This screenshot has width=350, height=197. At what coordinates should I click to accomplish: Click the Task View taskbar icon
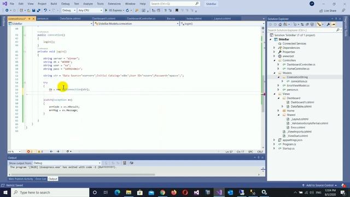pyautogui.click(x=106, y=192)
